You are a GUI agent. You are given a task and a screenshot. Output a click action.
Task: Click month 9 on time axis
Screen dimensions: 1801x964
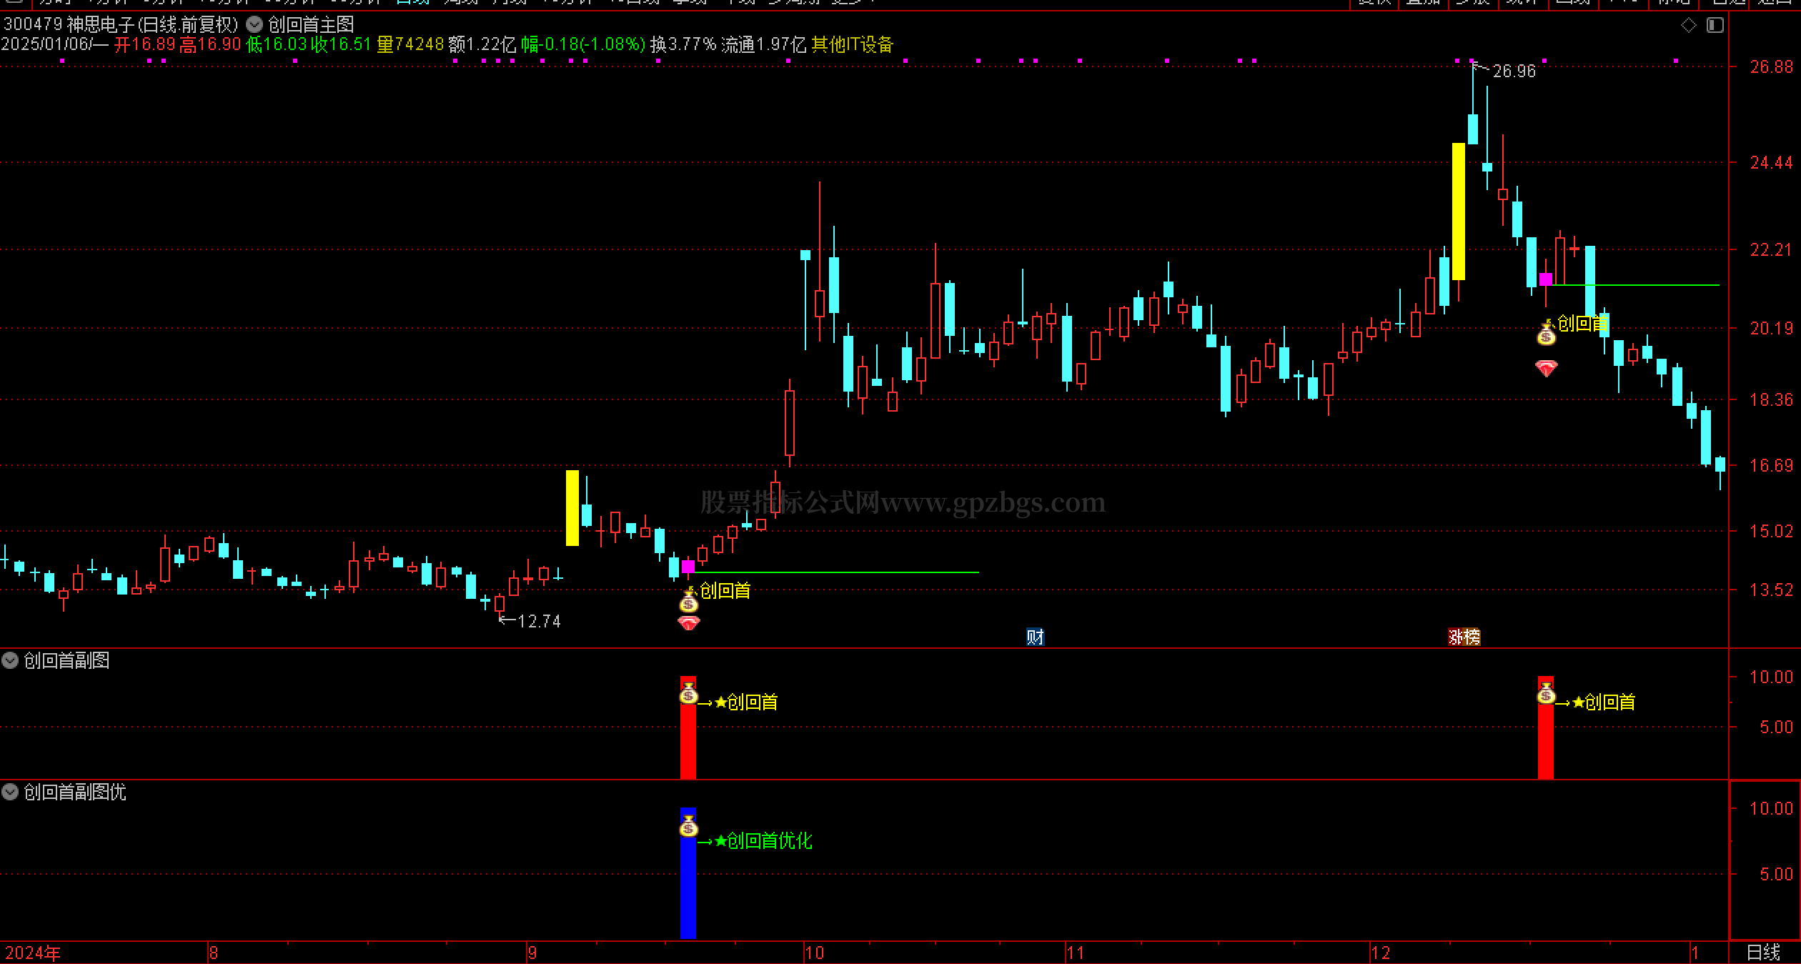[x=532, y=953]
